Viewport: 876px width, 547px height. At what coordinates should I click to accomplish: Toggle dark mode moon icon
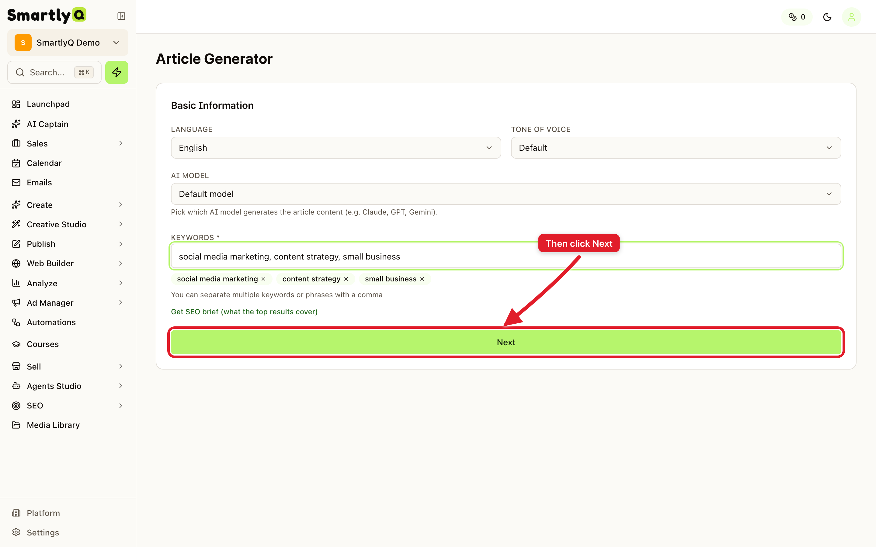(827, 17)
